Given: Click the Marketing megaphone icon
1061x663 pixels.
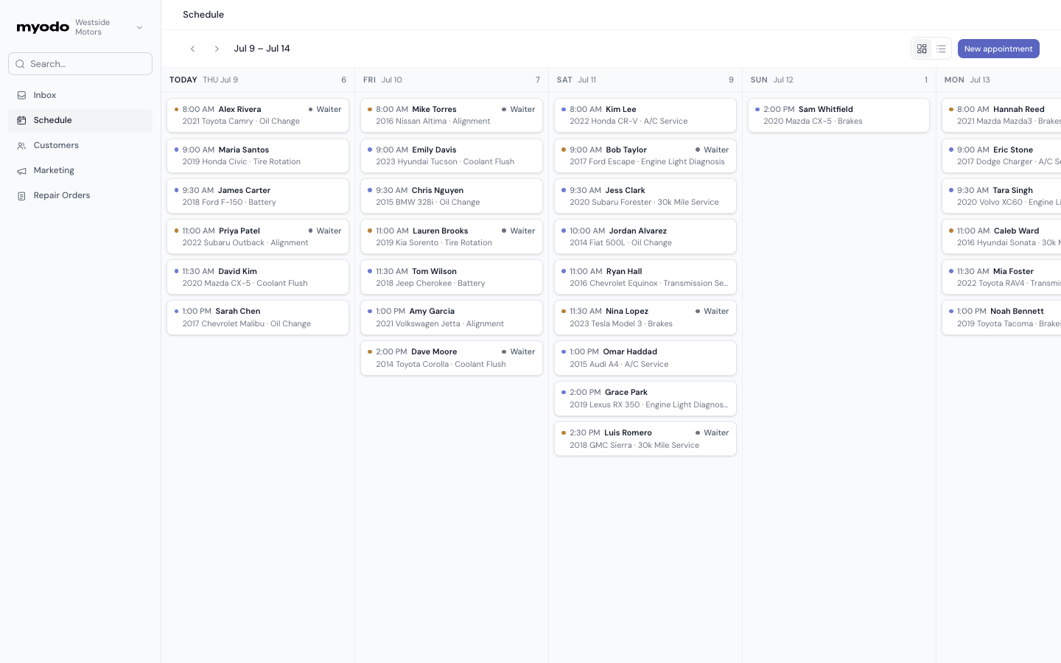Looking at the screenshot, I should point(21,171).
